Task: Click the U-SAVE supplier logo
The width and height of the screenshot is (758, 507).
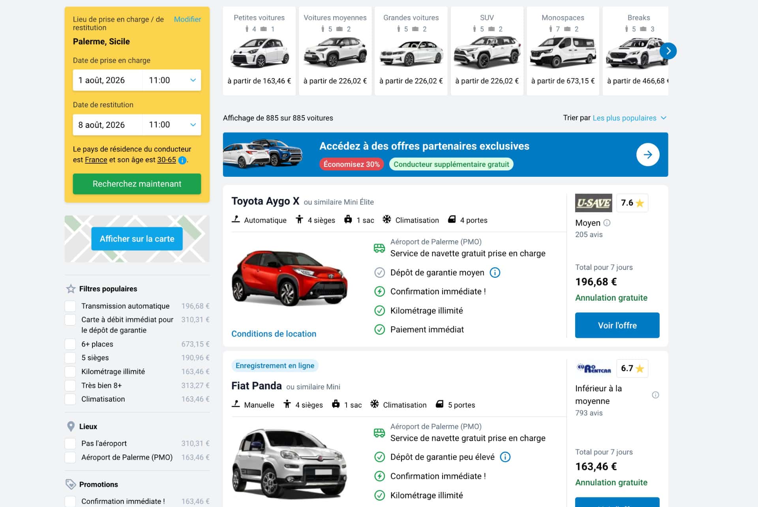Action: 593,203
